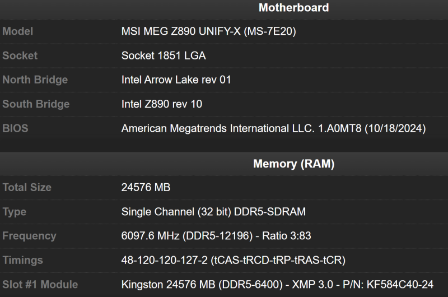Click the American Megatrends BIOS version text
The width and height of the screenshot is (448, 297).
click(x=273, y=128)
